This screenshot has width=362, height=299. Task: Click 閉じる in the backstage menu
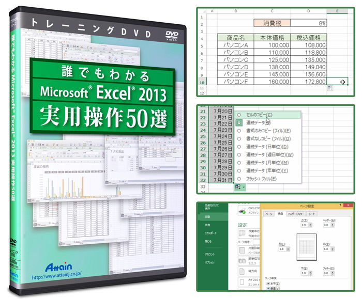coord(208,241)
